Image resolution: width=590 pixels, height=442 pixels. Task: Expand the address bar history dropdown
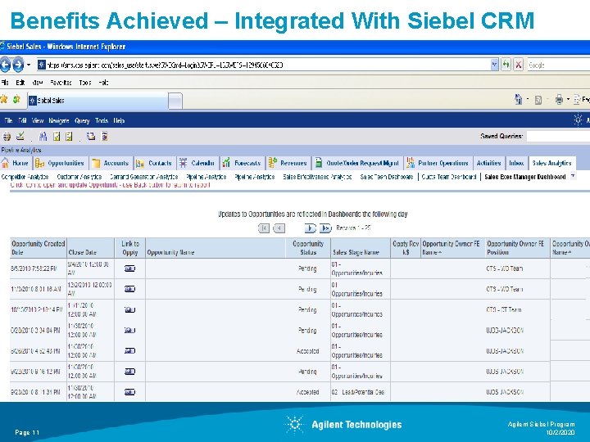click(x=494, y=65)
